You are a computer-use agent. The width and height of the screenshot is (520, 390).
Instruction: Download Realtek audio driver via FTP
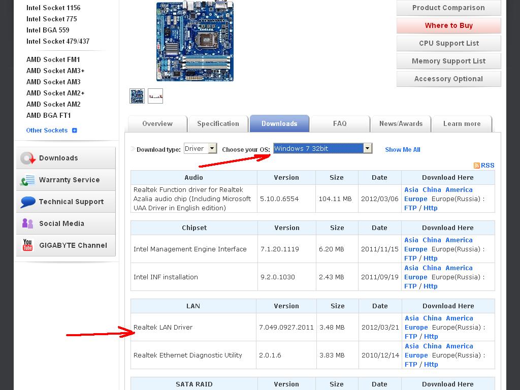[x=410, y=208]
